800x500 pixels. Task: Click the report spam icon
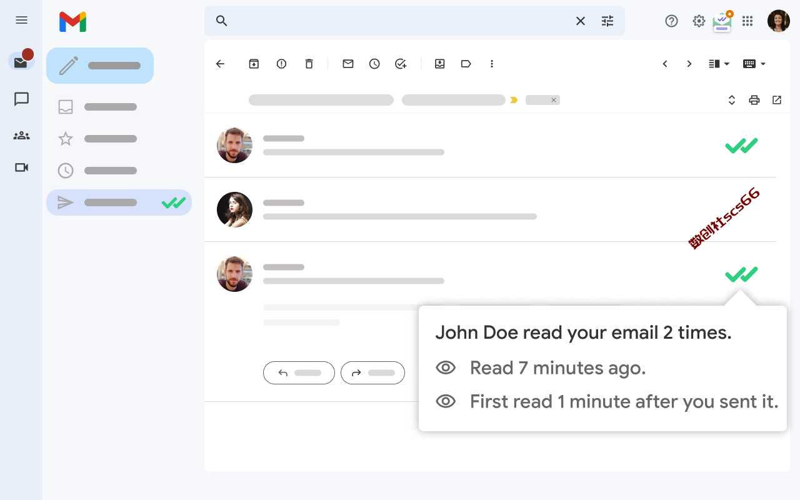[x=281, y=64]
